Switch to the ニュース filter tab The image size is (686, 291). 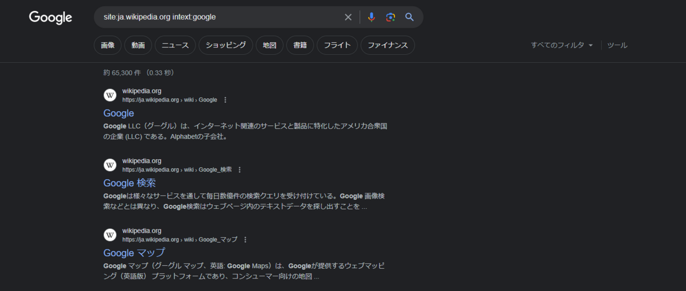[175, 45]
